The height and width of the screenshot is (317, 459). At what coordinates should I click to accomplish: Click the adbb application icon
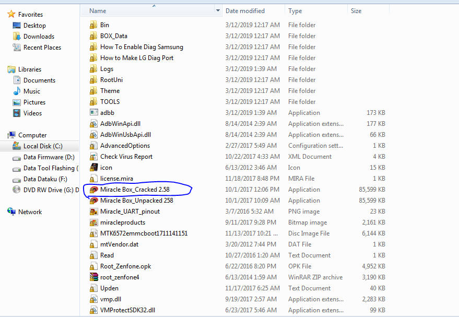pyautogui.click(x=93, y=112)
